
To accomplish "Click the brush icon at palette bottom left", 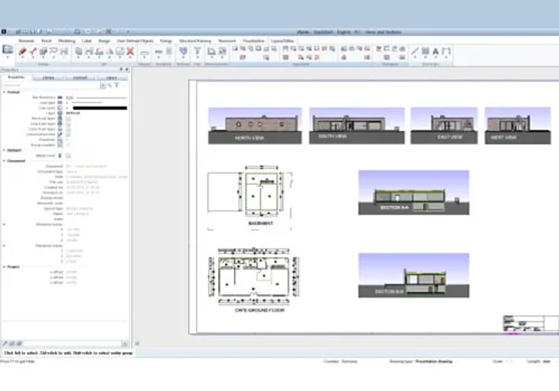I will (5, 344).
